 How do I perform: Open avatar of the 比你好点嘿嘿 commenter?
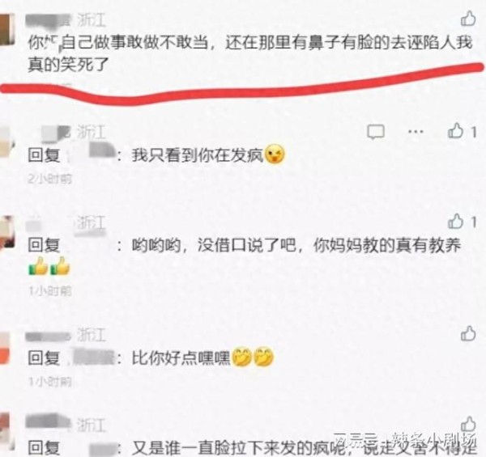coord(6,348)
